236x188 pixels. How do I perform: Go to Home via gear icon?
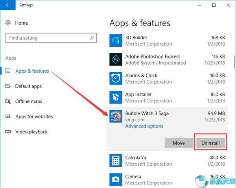click(8, 23)
